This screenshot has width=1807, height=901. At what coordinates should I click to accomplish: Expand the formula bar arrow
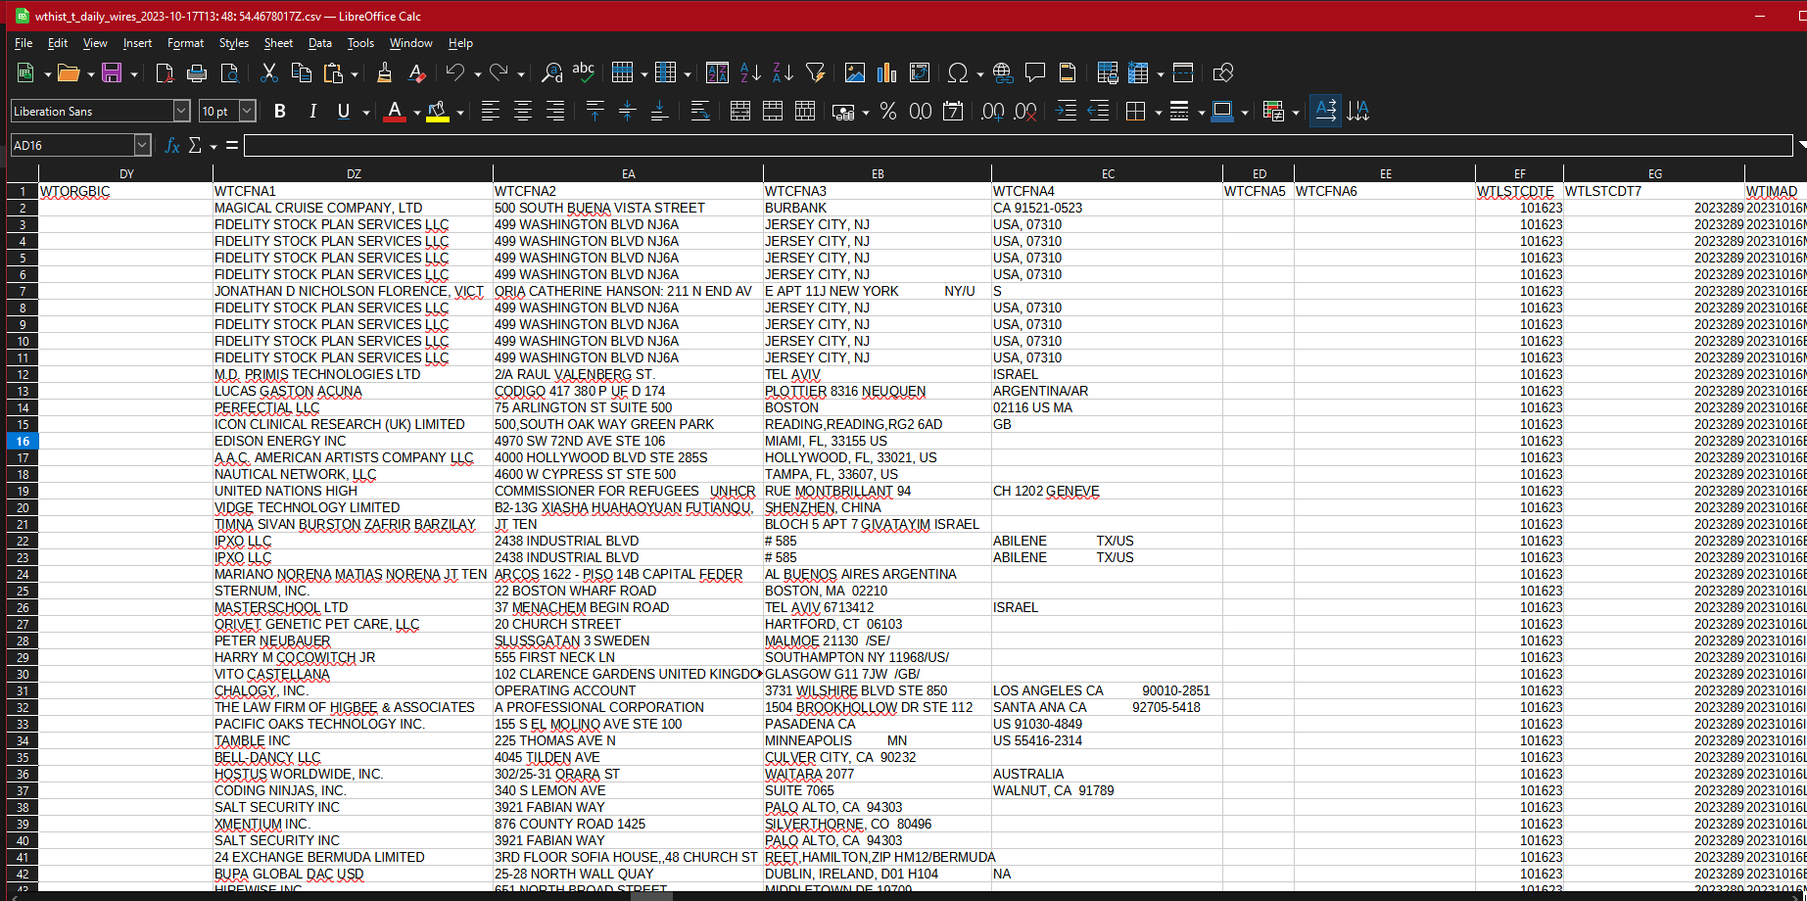[1801, 145]
